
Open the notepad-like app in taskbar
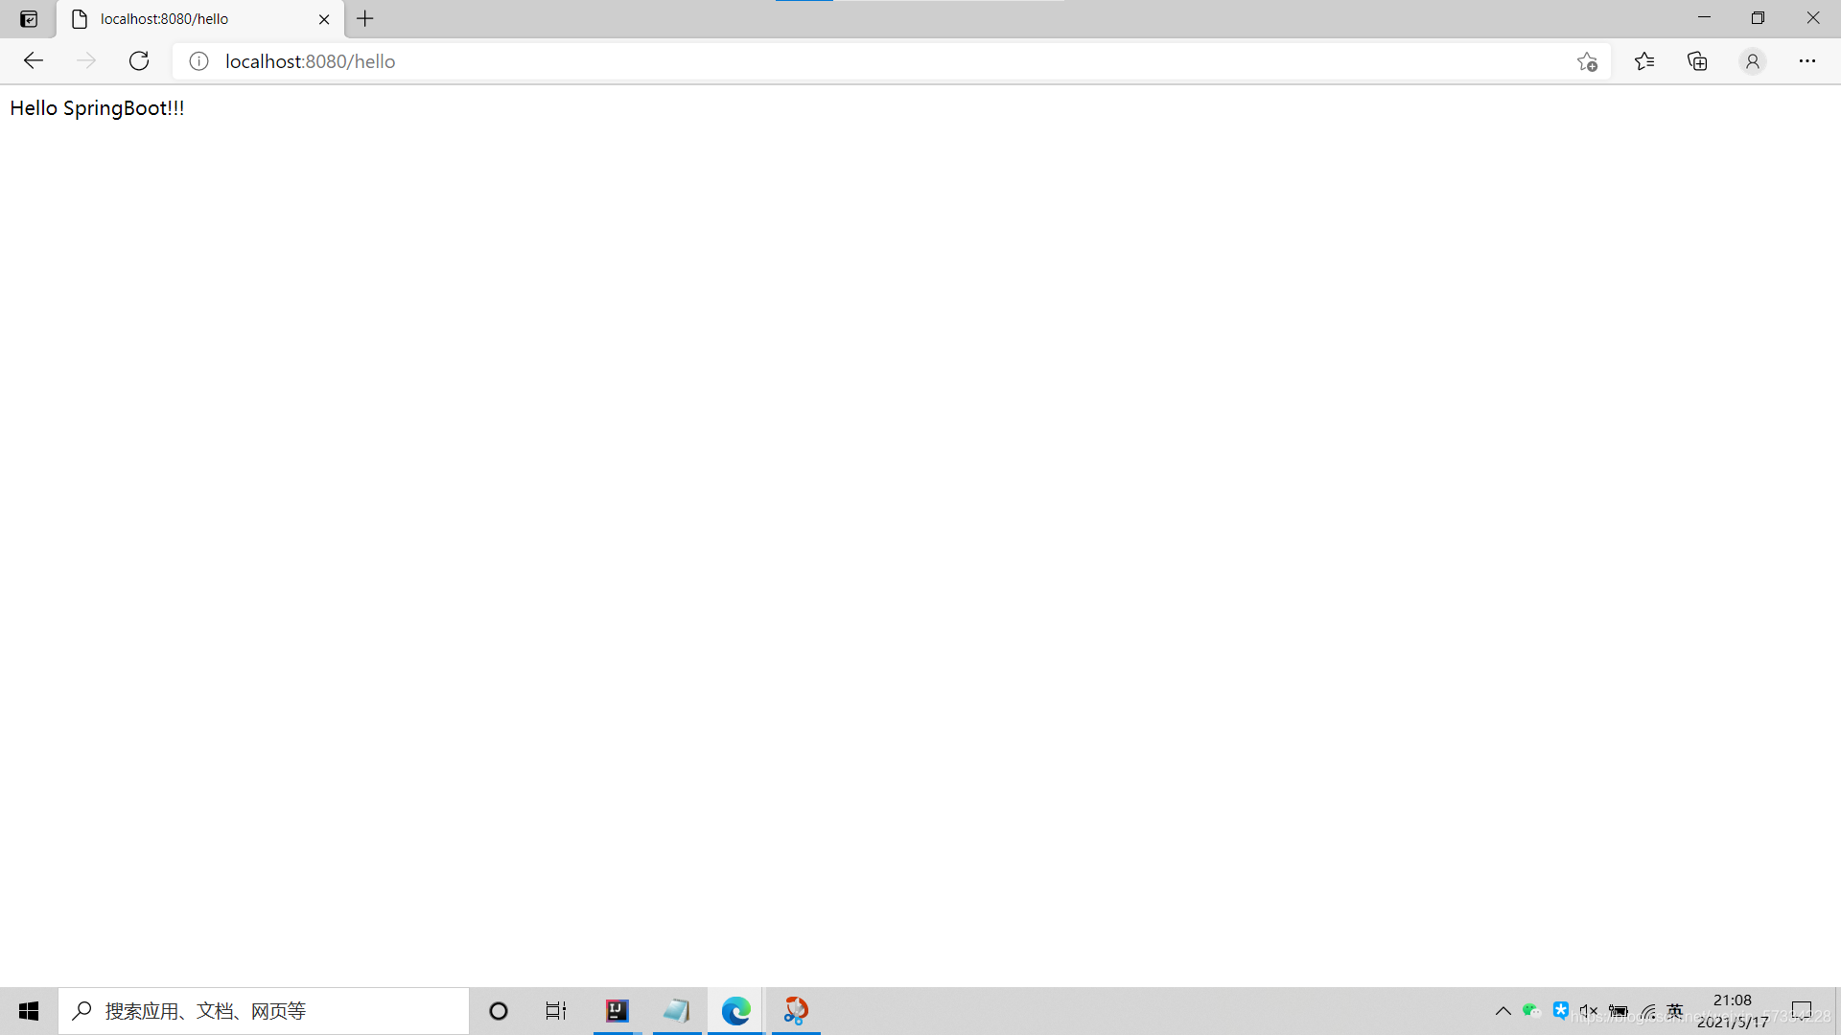(x=677, y=1011)
